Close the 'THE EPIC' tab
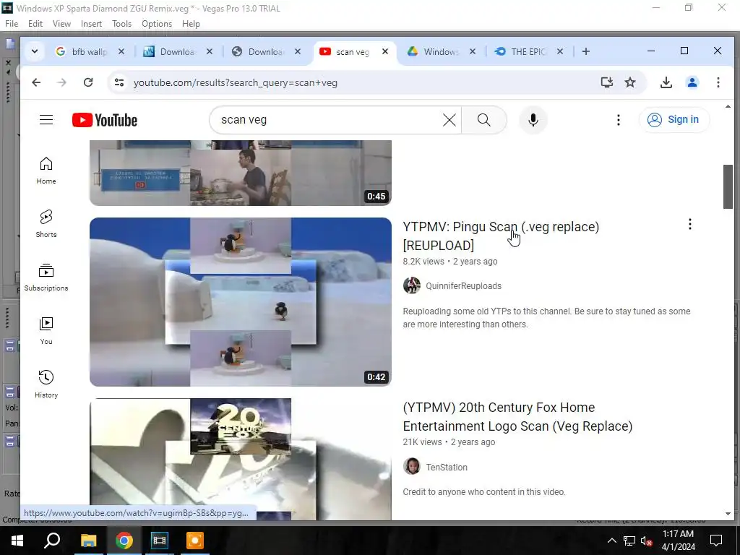 coord(560,51)
